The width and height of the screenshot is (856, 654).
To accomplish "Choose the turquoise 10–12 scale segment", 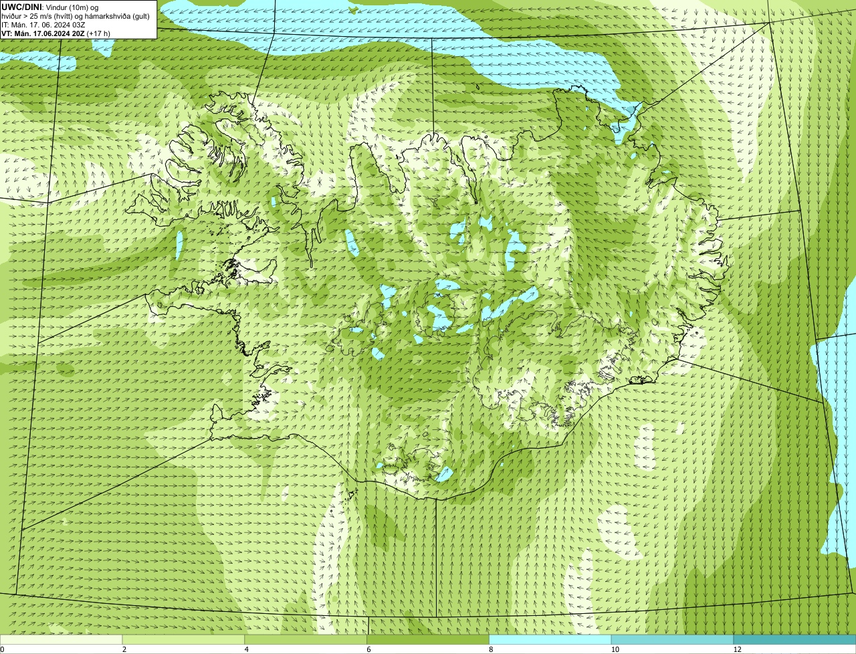I will pos(672,640).
